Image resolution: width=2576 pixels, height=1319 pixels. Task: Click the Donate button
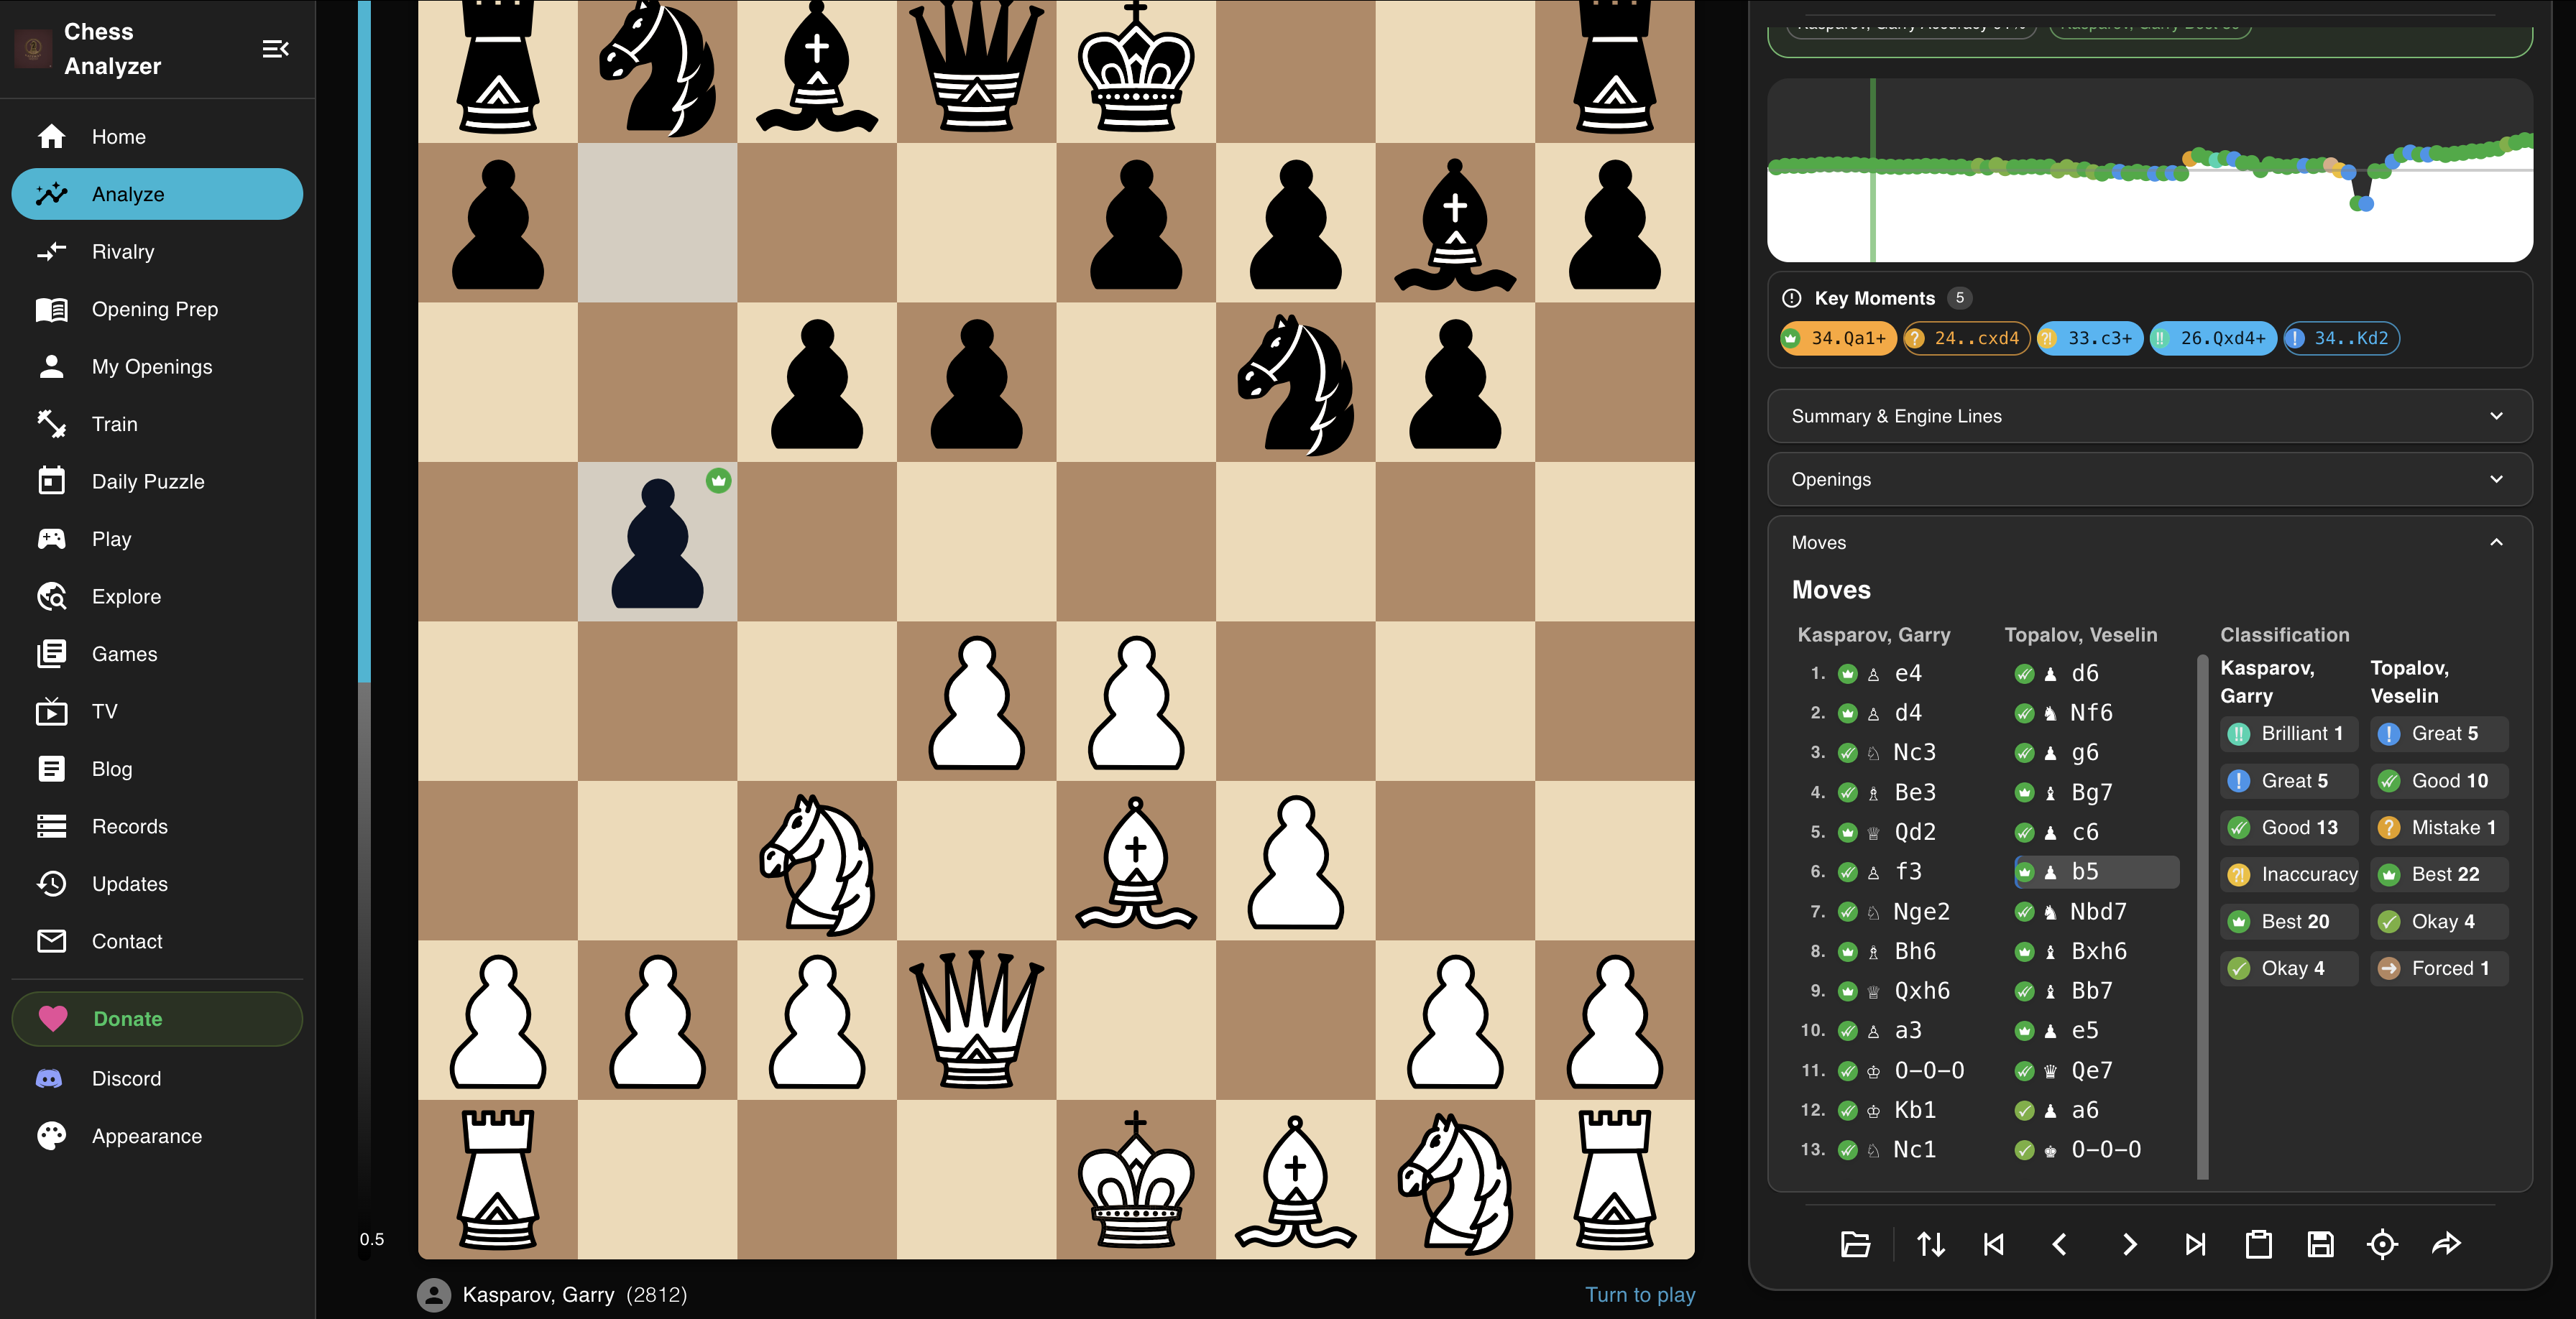click(x=157, y=1018)
